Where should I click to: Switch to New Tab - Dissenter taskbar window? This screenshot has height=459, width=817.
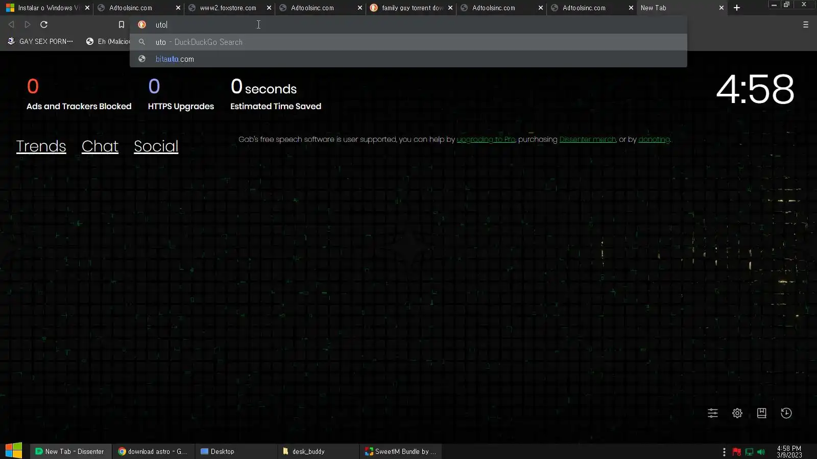coord(70,451)
